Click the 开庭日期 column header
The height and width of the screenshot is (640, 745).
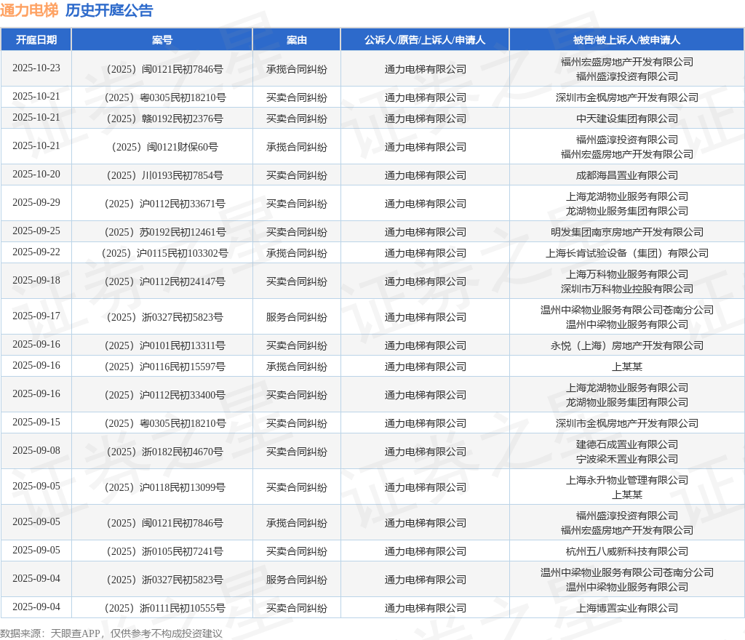(x=36, y=40)
